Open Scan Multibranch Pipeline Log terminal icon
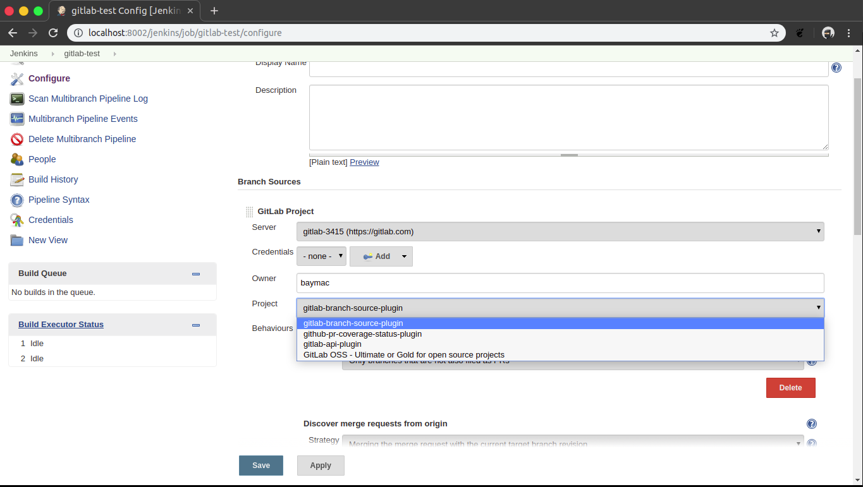The width and height of the screenshot is (863, 487). coord(17,99)
